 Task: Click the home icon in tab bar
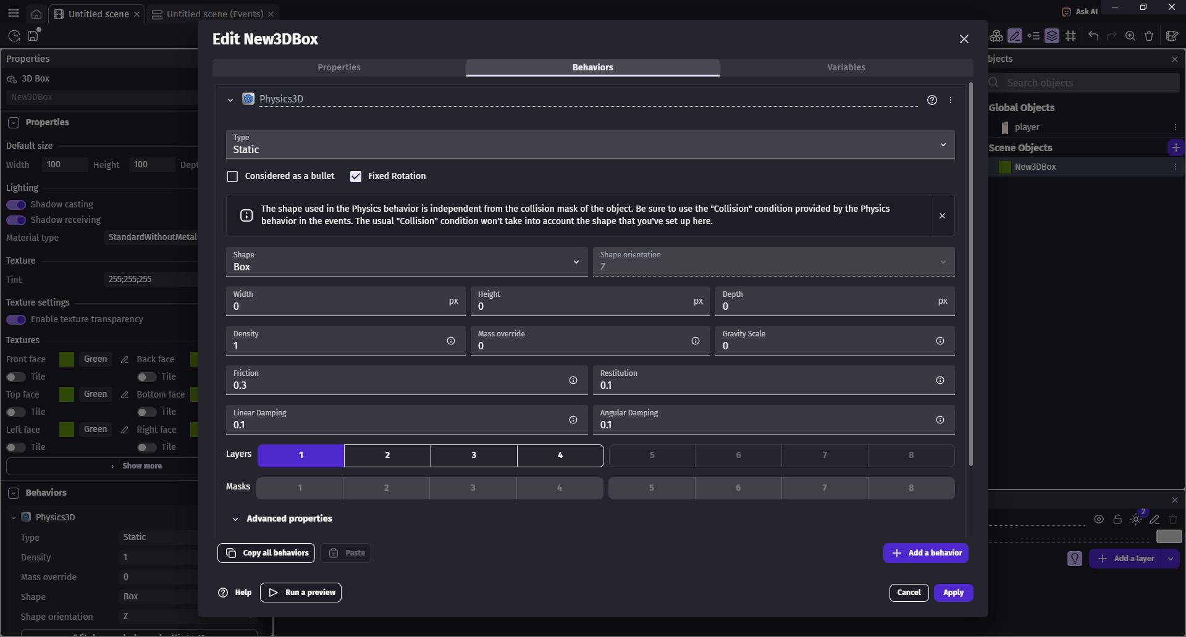click(x=36, y=14)
